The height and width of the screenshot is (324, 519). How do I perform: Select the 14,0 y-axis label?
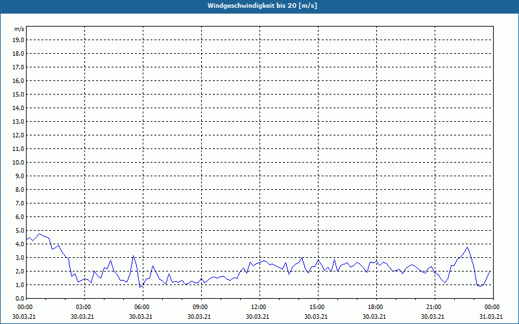tap(18, 108)
